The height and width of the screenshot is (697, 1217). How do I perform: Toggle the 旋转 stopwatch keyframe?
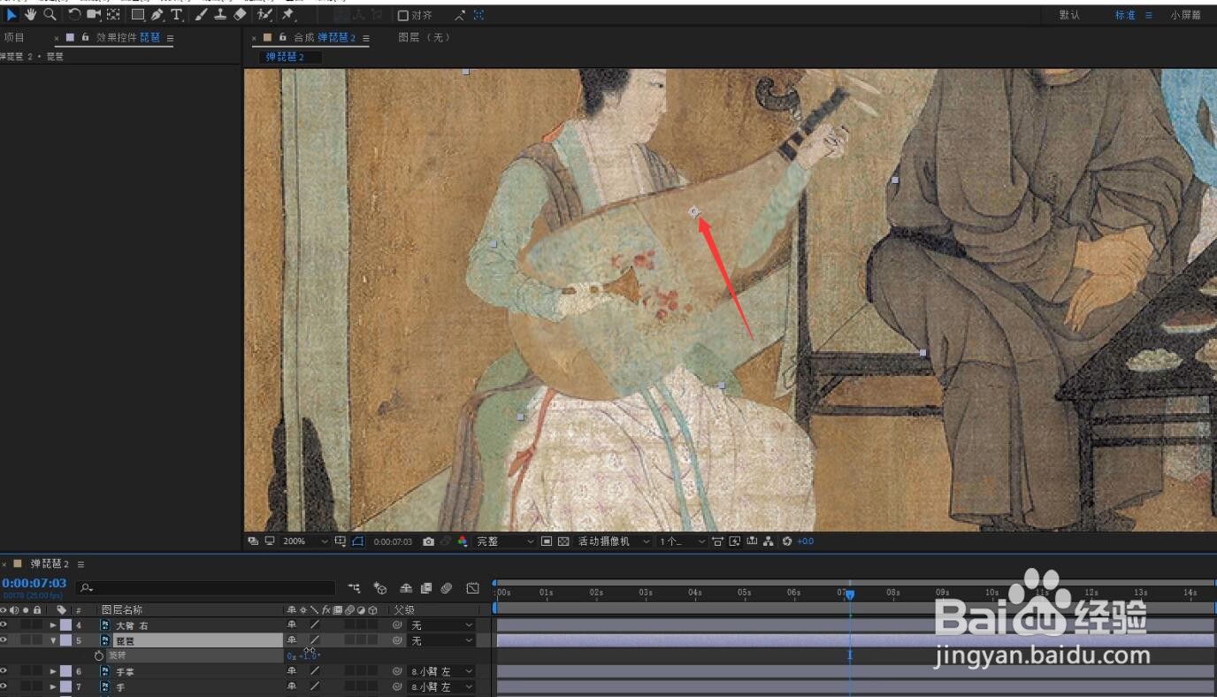point(99,655)
